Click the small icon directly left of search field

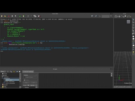(100, 16)
